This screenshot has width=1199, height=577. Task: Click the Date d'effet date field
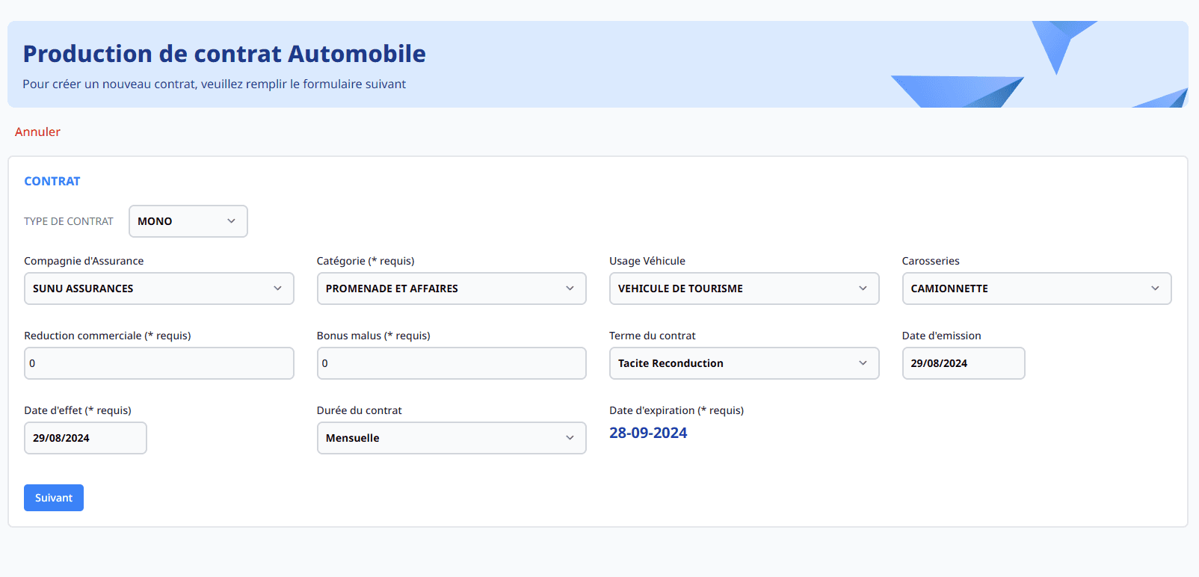85,438
